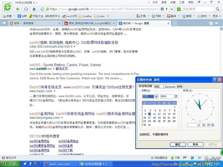Click the page scrollbar up arrow
This screenshot has width=223, height=167.
tap(221, 29)
